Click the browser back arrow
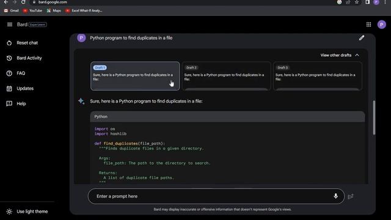391x220 pixels. coord(5,2)
